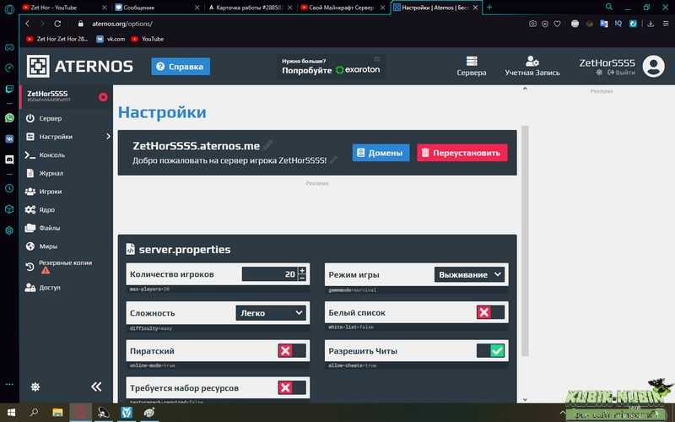675x422 pixels.
Task: Reload the page with the refresh icon
Action: click(57, 24)
